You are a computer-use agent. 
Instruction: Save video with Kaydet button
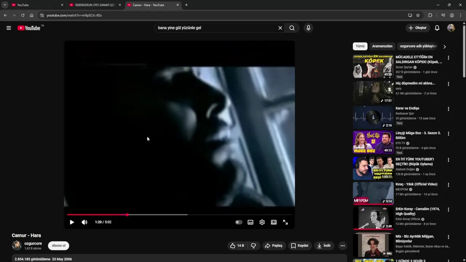coord(300,246)
